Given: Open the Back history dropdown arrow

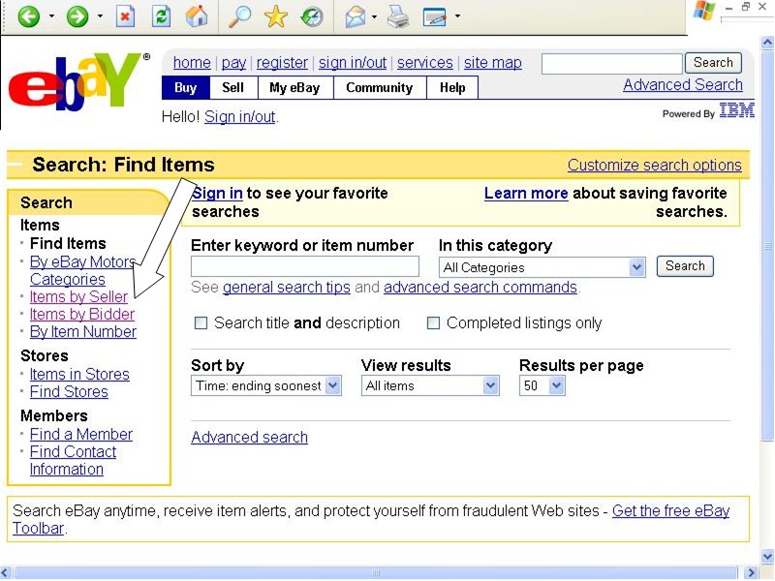Looking at the screenshot, I should (52, 16).
